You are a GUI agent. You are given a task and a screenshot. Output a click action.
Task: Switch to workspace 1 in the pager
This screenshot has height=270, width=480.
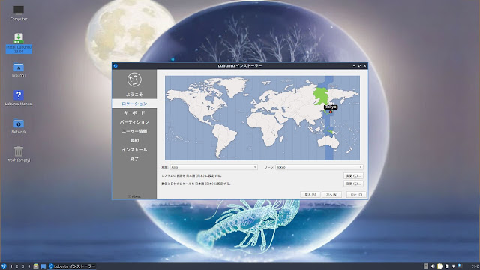11,266
